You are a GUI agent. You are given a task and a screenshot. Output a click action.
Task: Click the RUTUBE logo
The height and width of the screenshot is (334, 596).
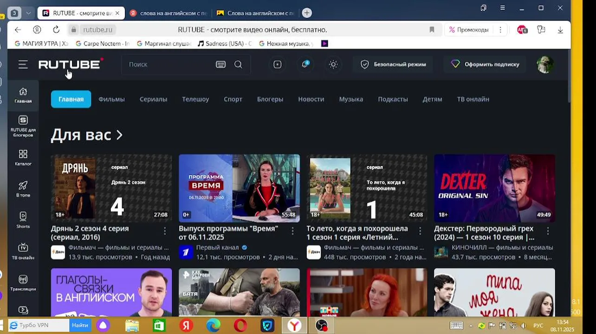point(71,64)
